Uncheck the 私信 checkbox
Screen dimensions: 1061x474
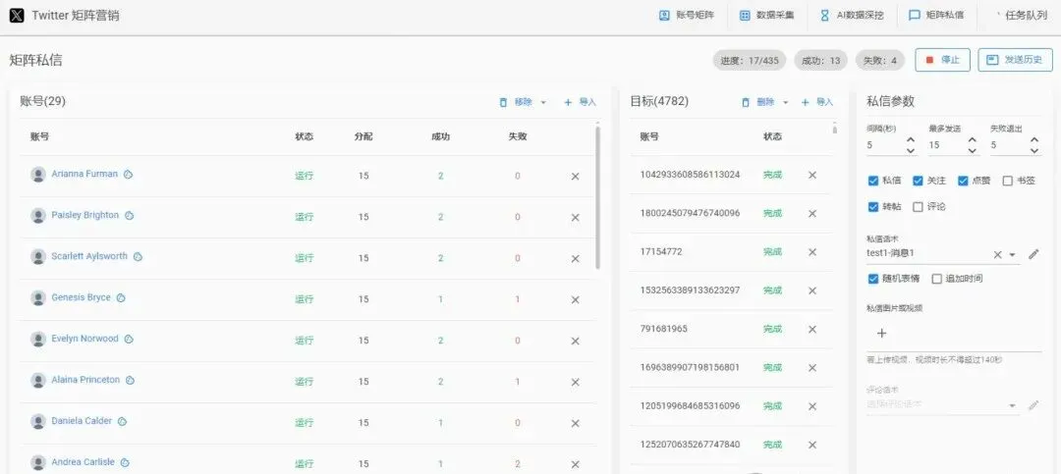(x=873, y=181)
